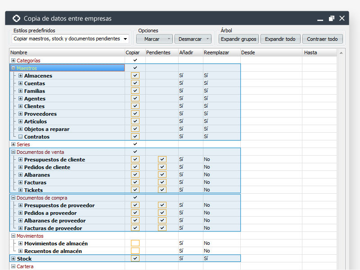Screen dimensions: 360x270
Task: Click the Expandir grupos button
Action: point(238,39)
